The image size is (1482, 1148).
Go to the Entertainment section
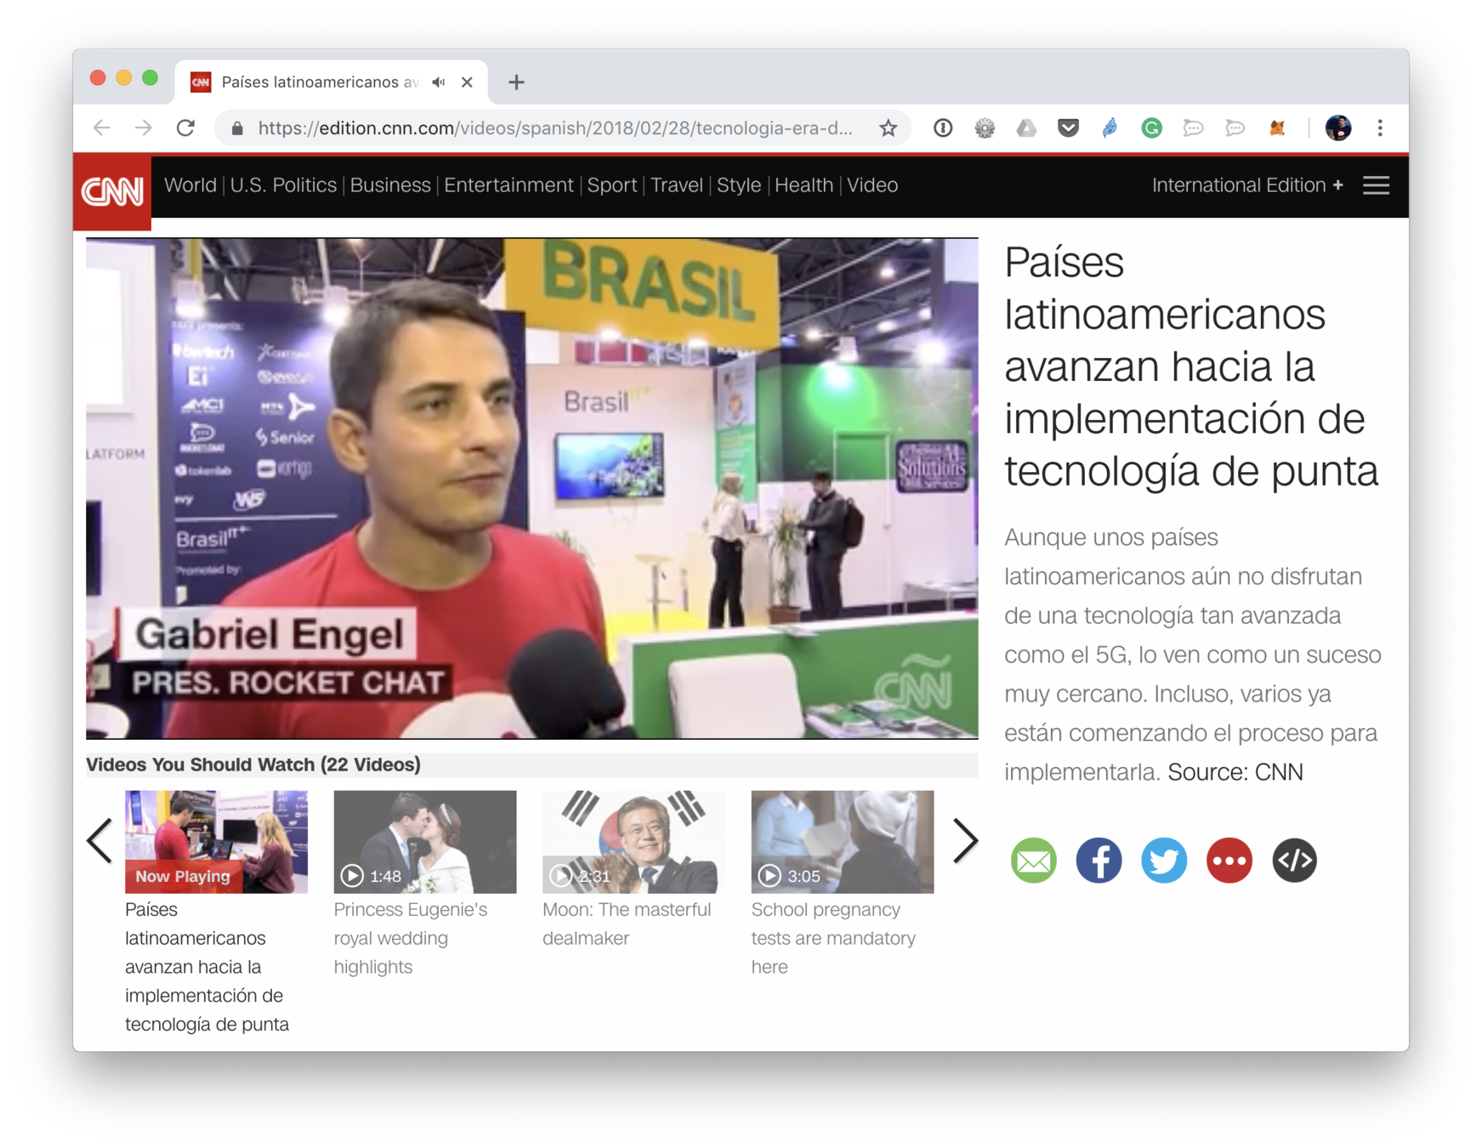508,185
